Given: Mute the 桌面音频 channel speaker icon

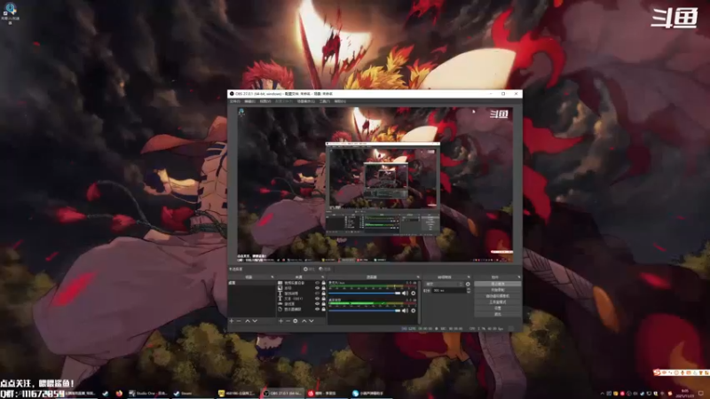Looking at the screenshot, I should click(405, 310).
